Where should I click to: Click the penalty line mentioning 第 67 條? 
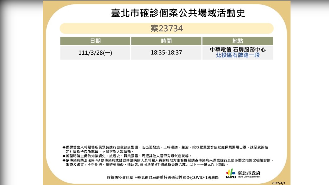pos(147,165)
